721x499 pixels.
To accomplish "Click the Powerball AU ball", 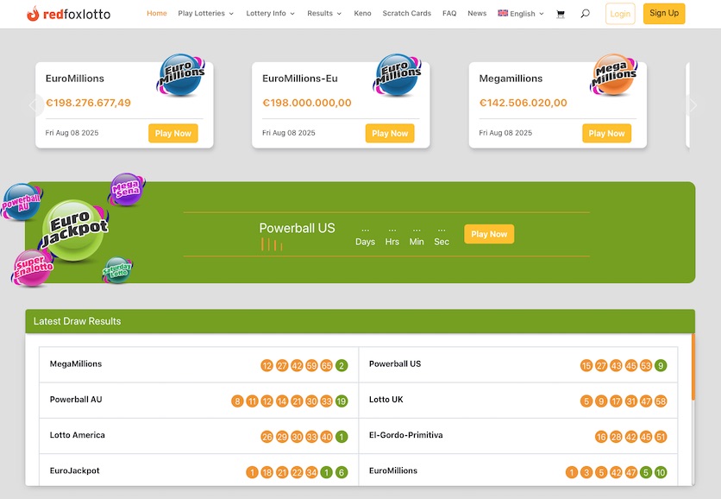I will tap(22, 202).
